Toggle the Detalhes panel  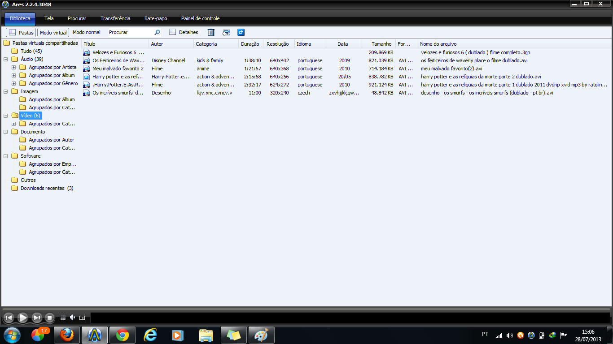pos(184,32)
